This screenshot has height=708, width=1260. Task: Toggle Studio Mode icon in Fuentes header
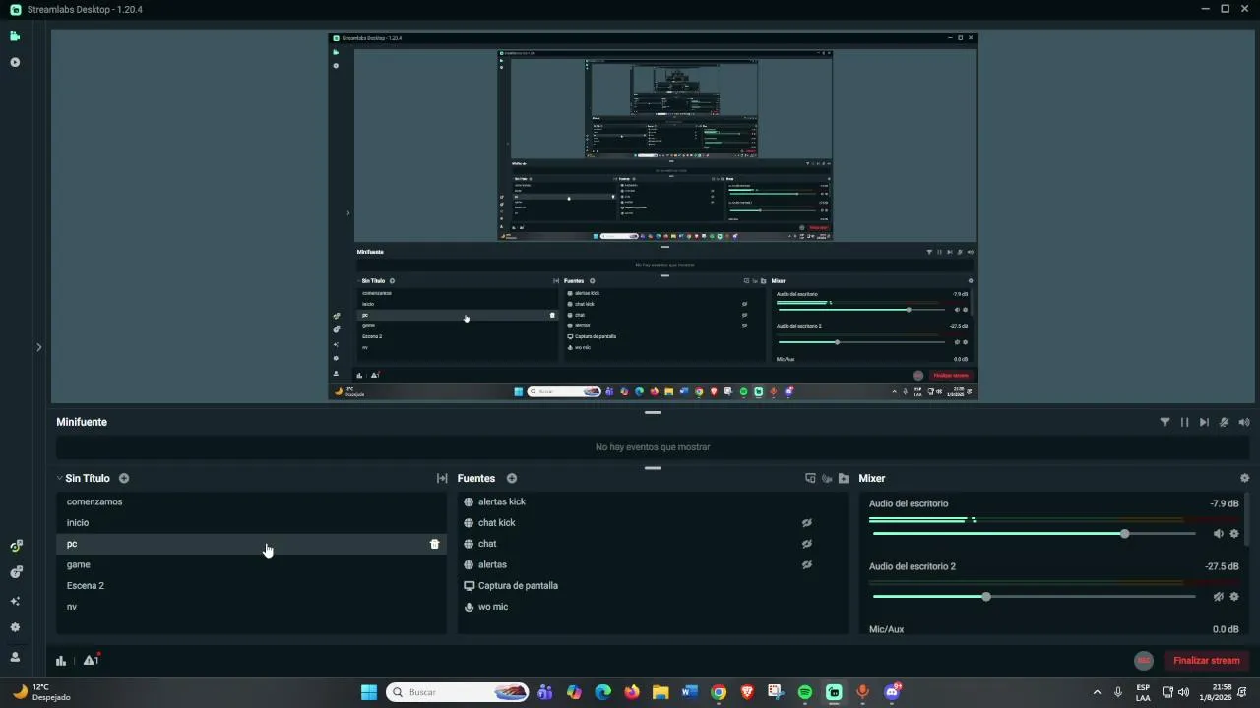(810, 479)
